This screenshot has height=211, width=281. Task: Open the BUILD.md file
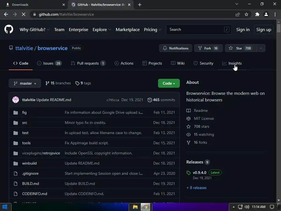tap(30, 184)
